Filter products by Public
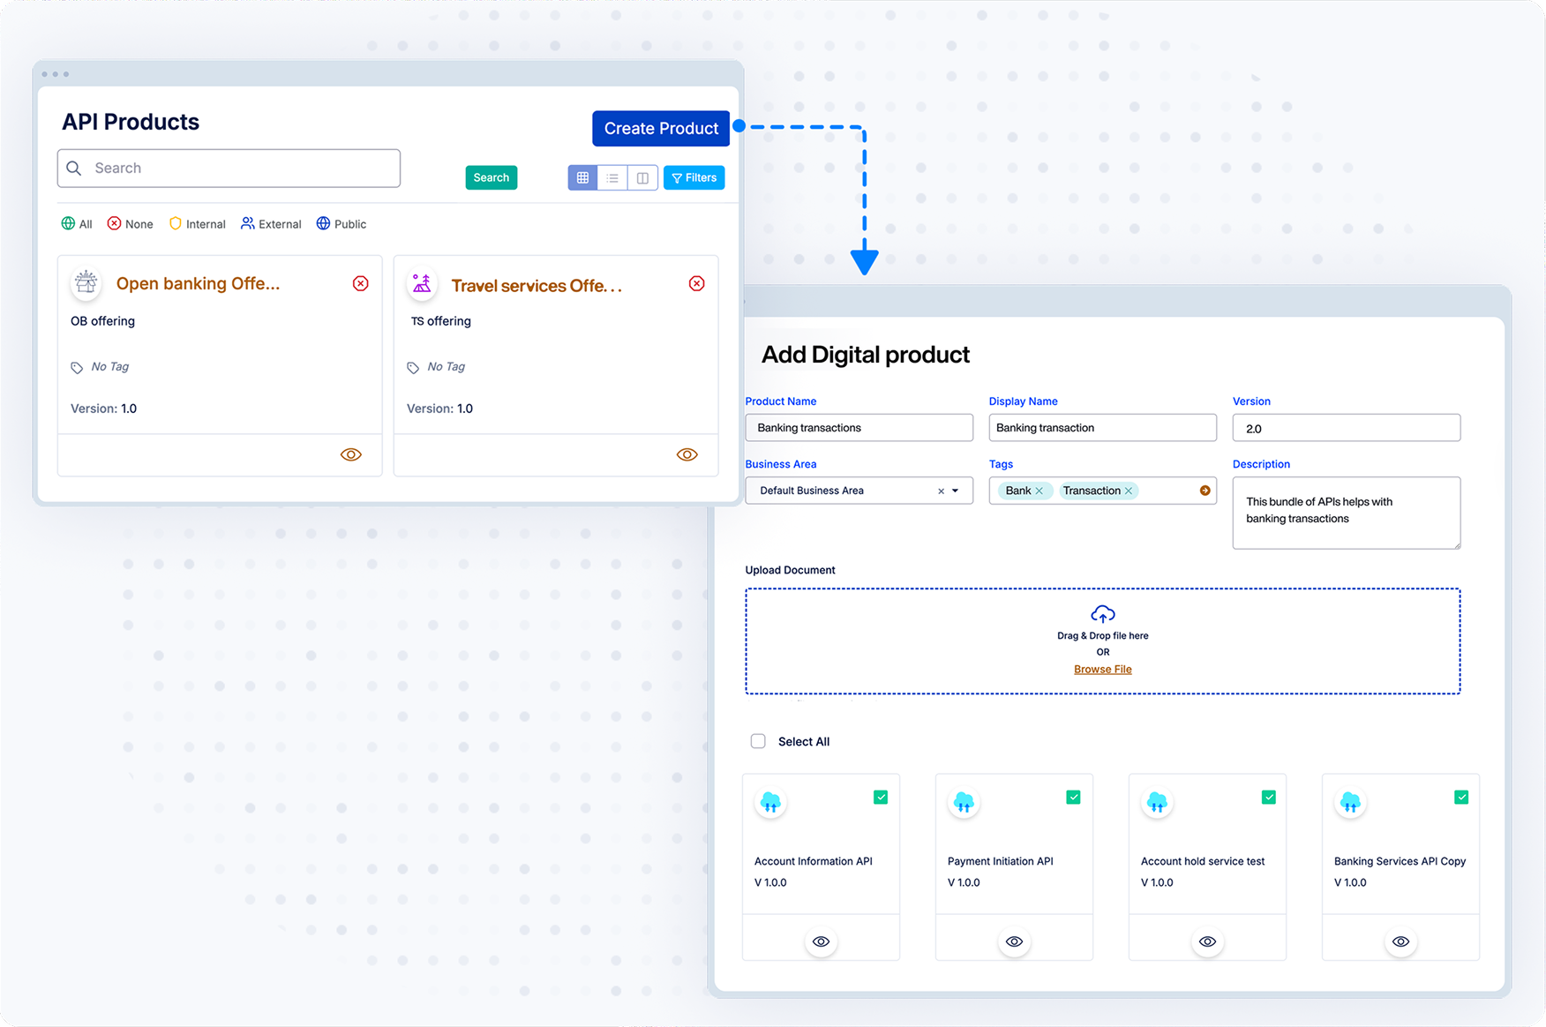 coord(341,223)
